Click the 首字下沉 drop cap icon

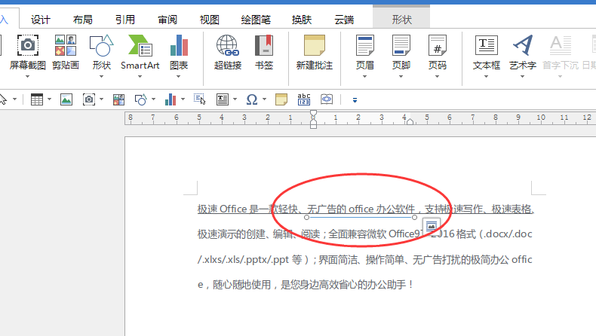(x=561, y=45)
